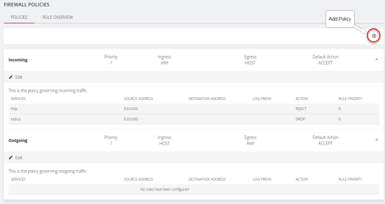Collapse the Incoming policy chevron
385x204 pixels.
click(377, 60)
